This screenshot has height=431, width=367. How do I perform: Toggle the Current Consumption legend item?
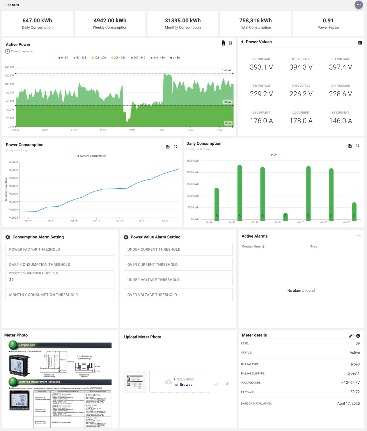[92, 156]
